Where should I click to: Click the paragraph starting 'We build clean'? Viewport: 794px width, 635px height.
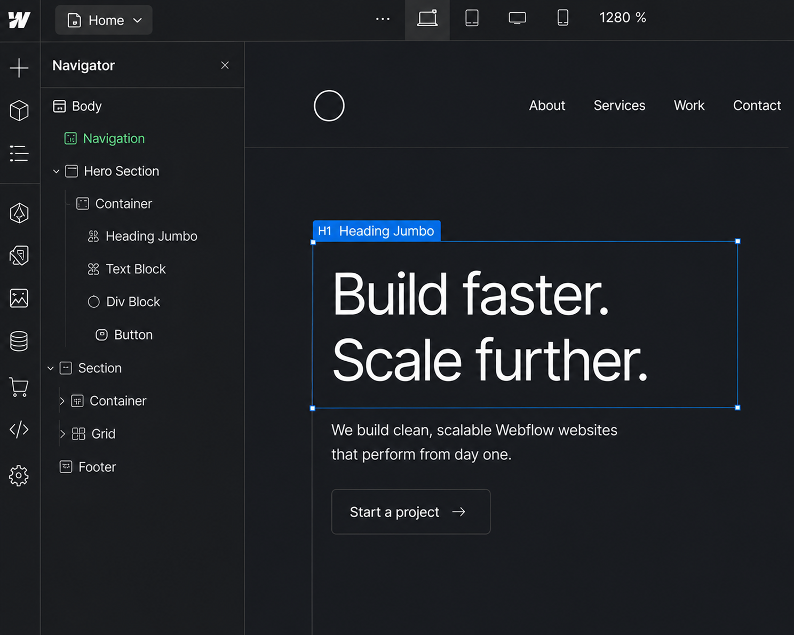(x=474, y=442)
